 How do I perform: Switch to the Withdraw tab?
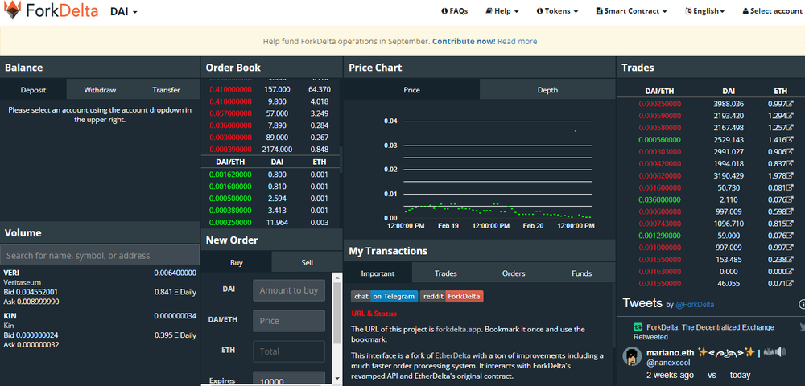100,90
